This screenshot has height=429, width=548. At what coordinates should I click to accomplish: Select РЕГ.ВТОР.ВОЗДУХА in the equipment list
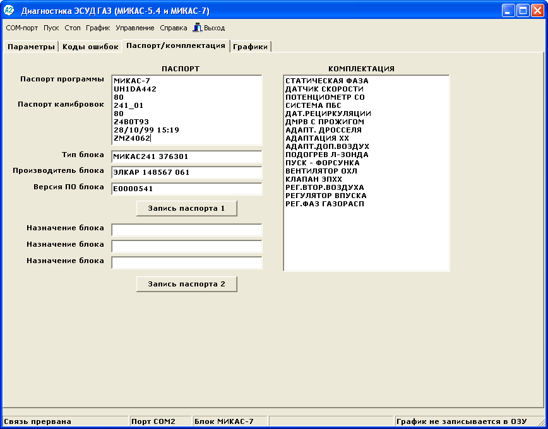point(325,187)
